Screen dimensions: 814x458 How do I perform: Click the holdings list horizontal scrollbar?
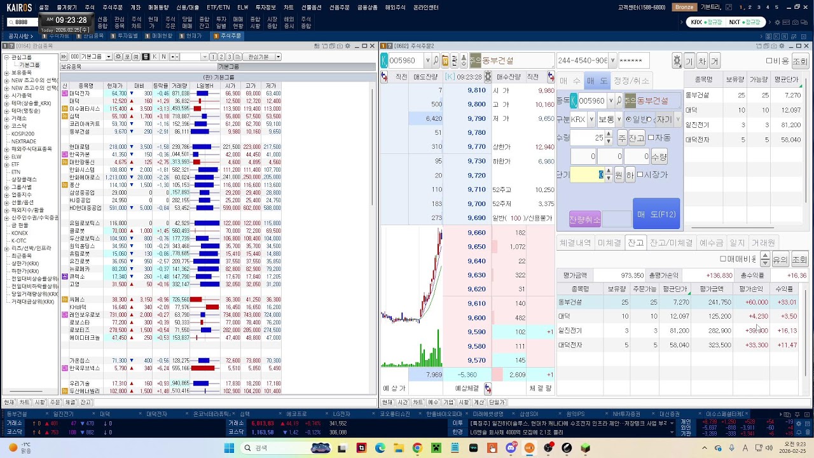click(732, 228)
